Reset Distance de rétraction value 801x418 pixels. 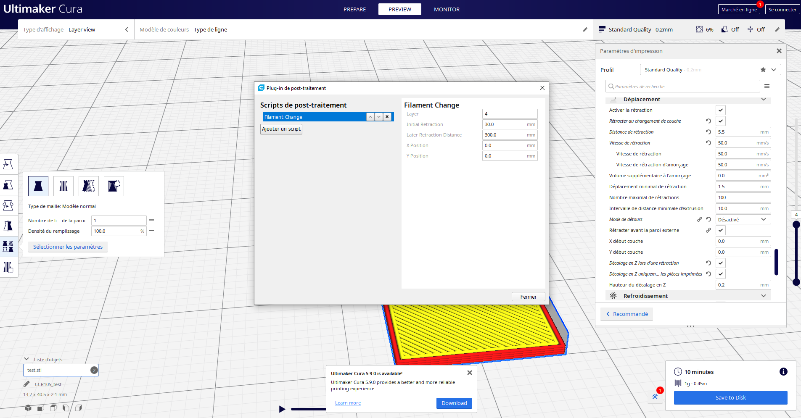point(708,132)
